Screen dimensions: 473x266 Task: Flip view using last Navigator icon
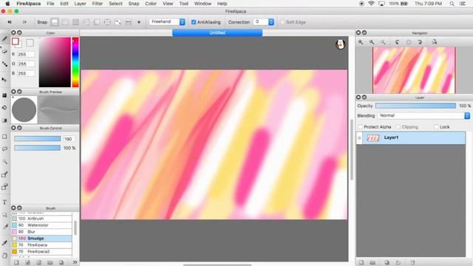pos(435,42)
